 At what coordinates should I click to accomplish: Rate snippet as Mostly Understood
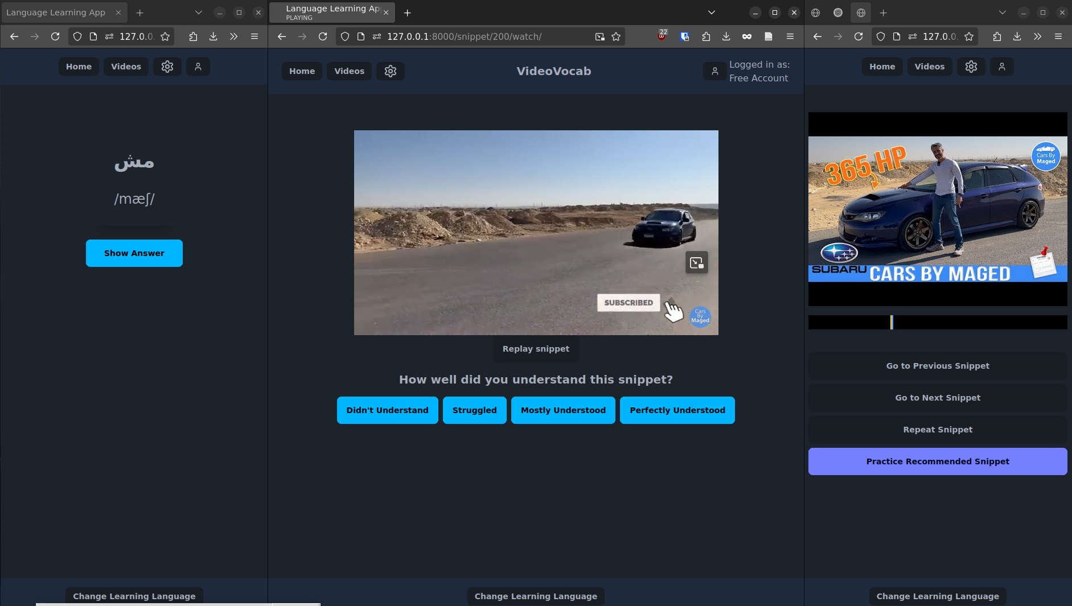coord(562,410)
